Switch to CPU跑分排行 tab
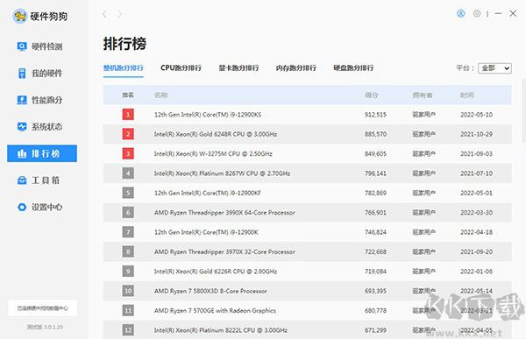Viewport: 526px width, 339px height. tap(181, 68)
